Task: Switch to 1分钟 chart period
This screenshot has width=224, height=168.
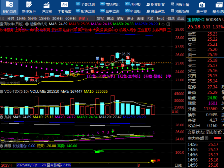Action: point(21,18)
